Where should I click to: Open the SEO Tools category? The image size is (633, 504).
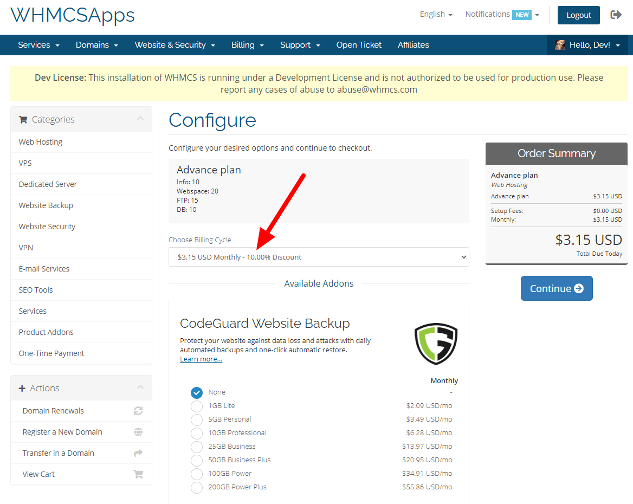click(x=81, y=290)
